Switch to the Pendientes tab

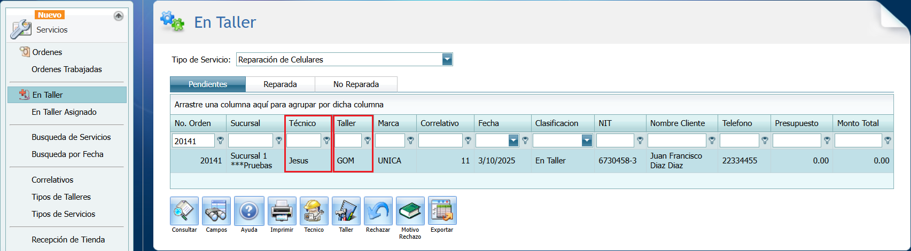(x=208, y=84)
